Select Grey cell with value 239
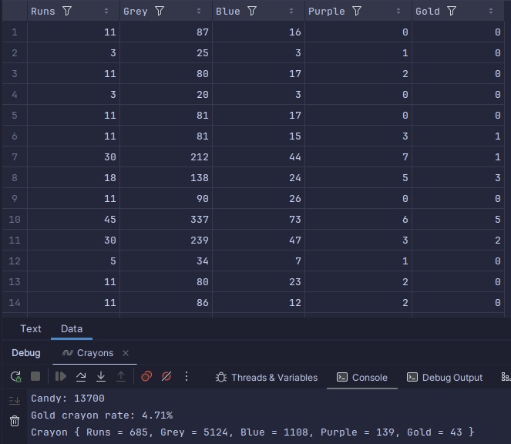This screenshot has width=511, height=444. pos(166,240)
